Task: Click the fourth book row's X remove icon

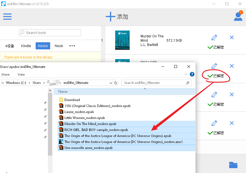Action: tap(232, 123)
